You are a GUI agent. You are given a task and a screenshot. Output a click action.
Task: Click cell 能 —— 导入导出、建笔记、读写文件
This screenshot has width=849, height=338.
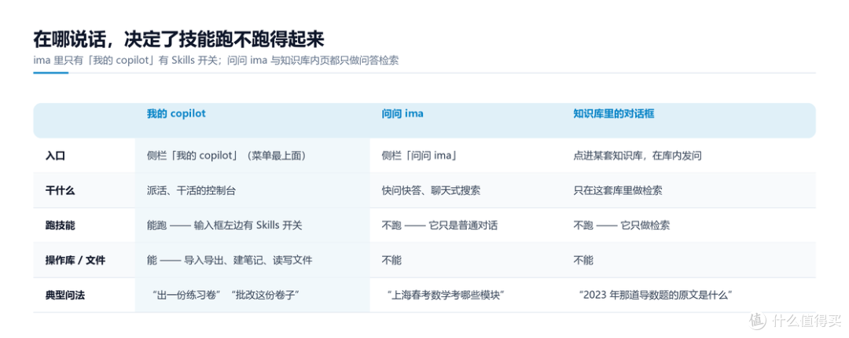pyautogui.click(x=230, y=260)
